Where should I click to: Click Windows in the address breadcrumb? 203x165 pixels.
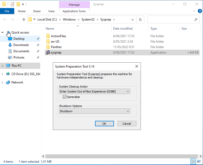[69, 19]
